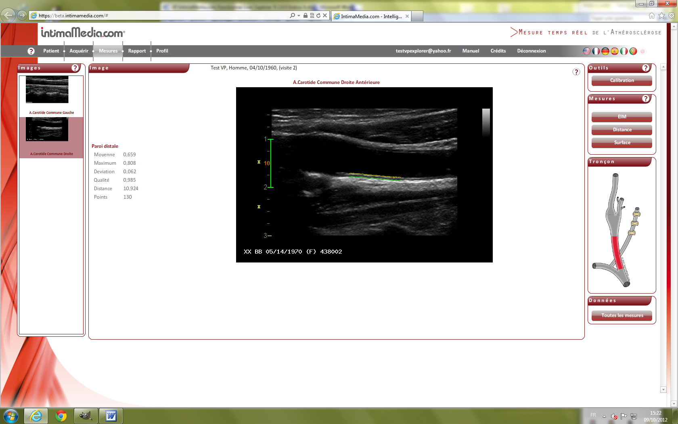
Task: Switch language to German flag
Action: pyautogui.click(x=605, y=51)
